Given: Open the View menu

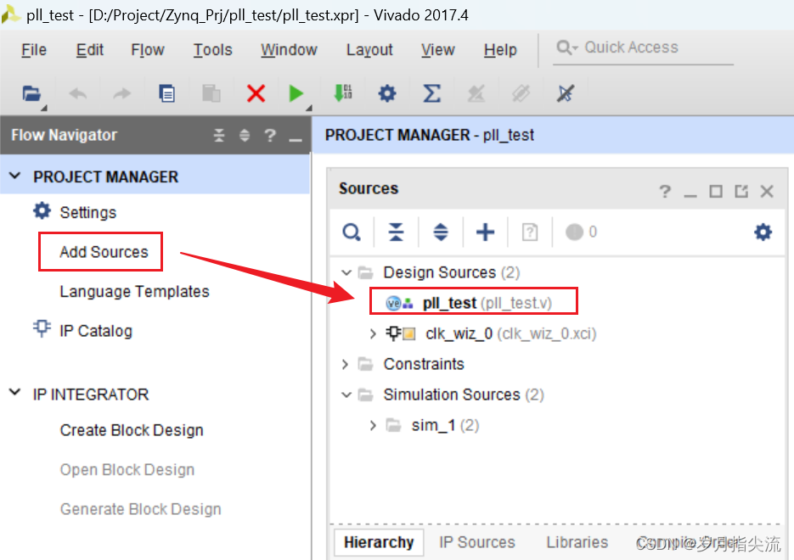Looking at the screenshot, I should click(438, 50).
